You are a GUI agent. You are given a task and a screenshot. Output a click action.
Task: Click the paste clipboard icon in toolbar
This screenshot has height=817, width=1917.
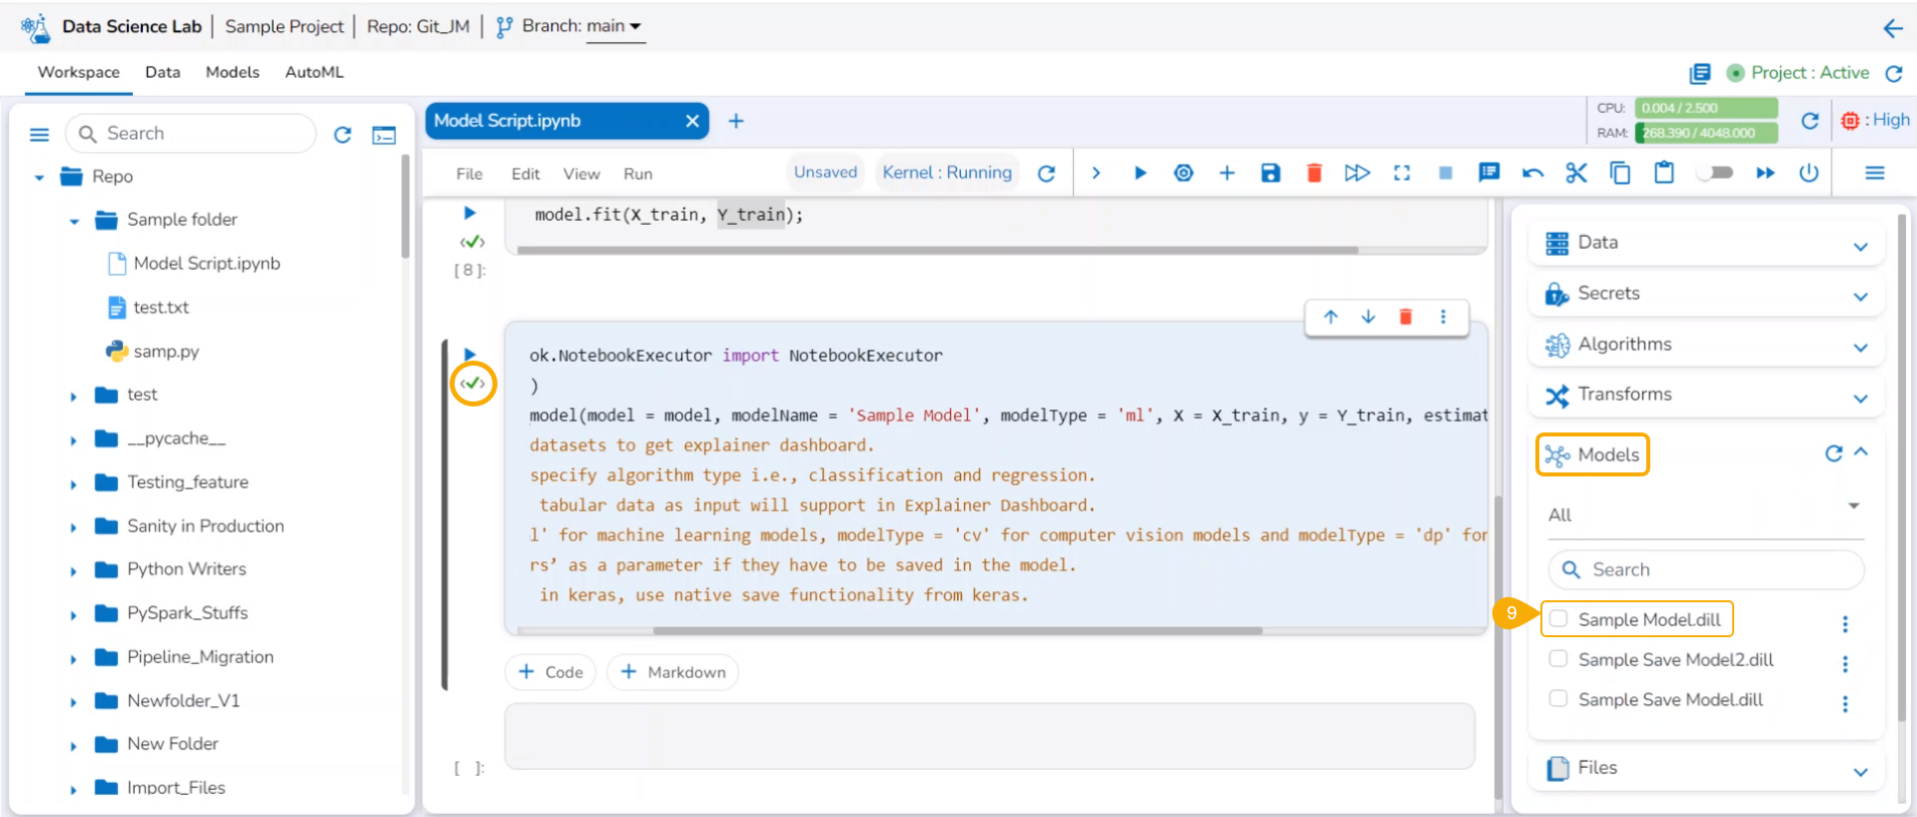tap(1663, 173)
